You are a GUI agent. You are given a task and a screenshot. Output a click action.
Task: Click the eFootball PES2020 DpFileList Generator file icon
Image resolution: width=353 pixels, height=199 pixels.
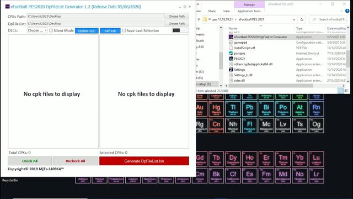click(231, 37)
